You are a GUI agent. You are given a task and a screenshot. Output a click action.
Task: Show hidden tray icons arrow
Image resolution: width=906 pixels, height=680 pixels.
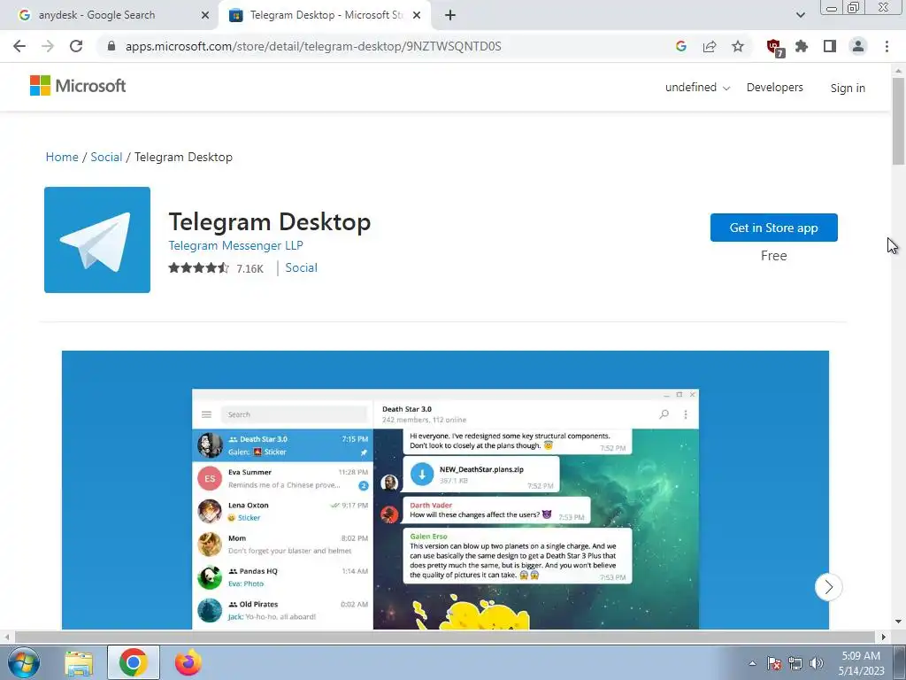(752, 663)
